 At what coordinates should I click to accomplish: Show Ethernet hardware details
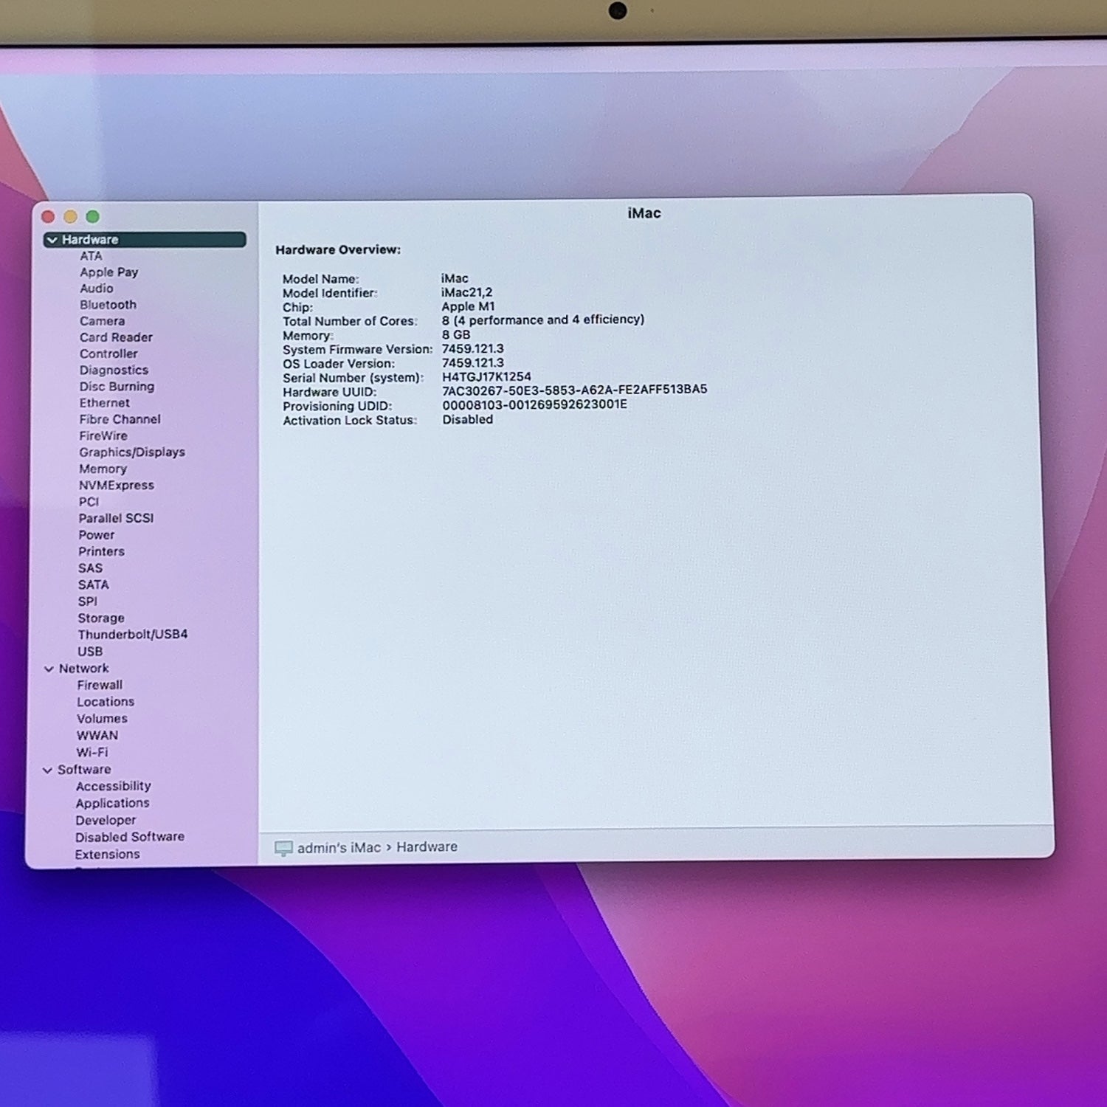(105, 403)
